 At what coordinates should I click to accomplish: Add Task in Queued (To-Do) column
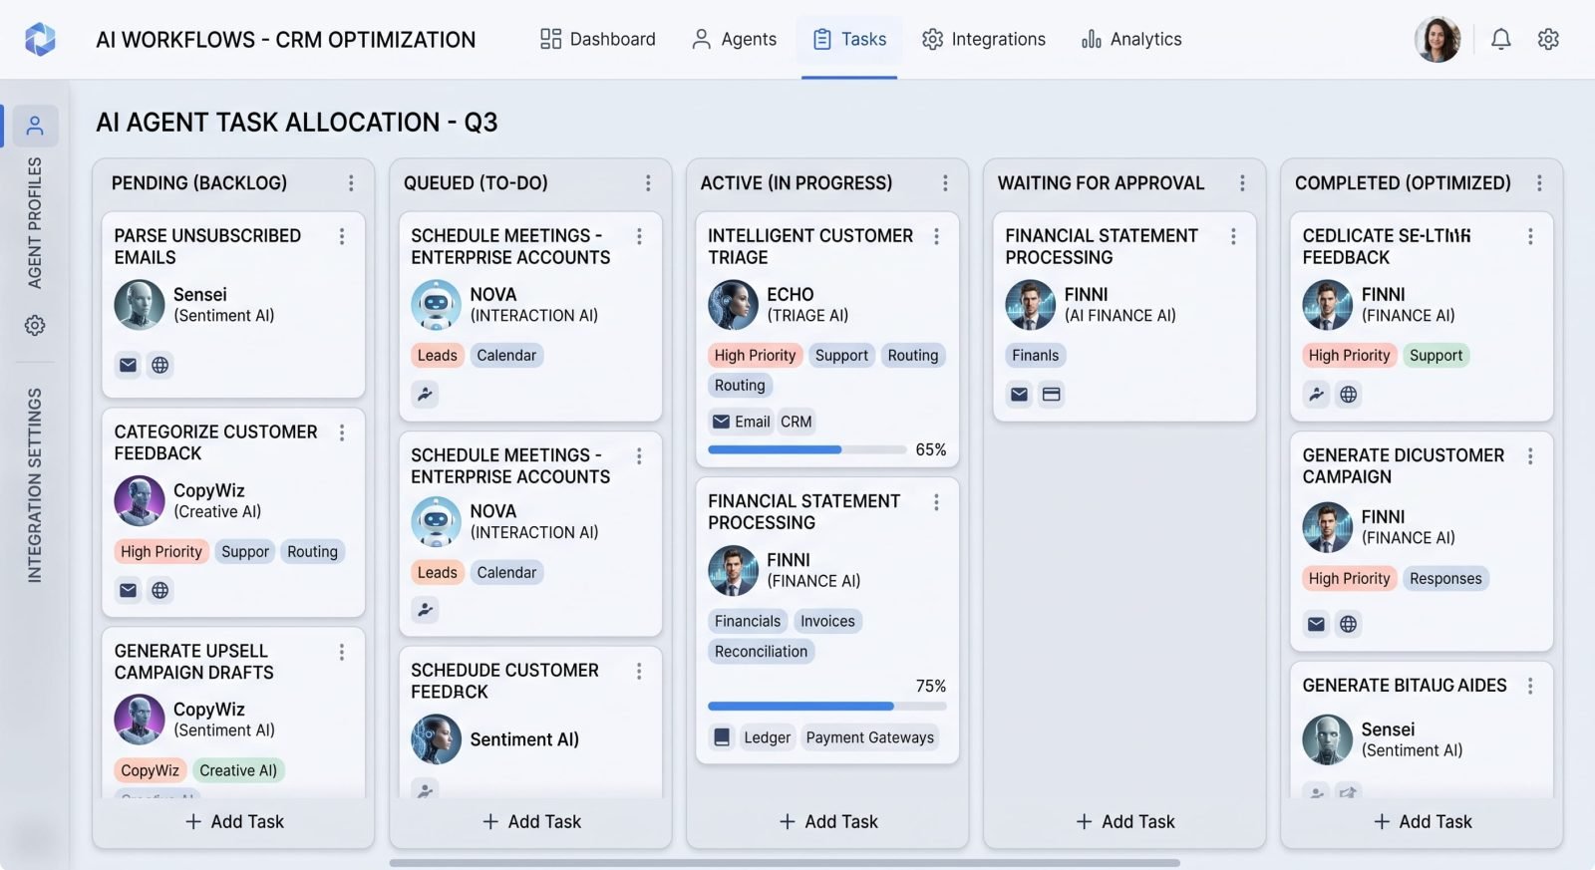(x=531, y=821)
